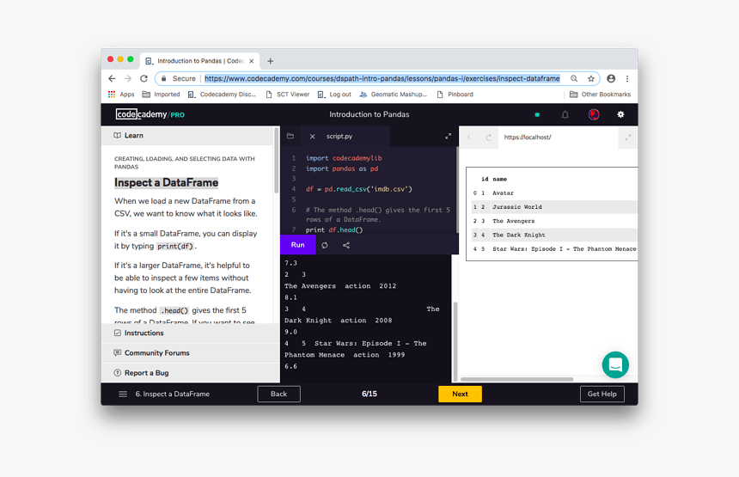The height and width of the screenshot is (477, 739).
Task: Go to the Next exercise
Action: [460, 394]
